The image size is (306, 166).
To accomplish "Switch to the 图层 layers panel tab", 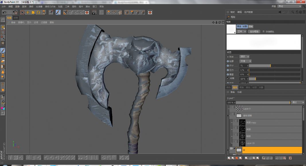I will click(235, 87).
